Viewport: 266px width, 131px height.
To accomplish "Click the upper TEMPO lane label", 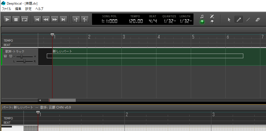I will coord(8,41).
